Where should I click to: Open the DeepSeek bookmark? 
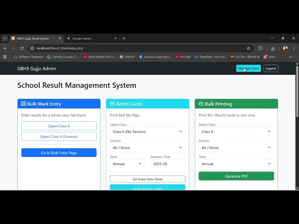(211, 57)
